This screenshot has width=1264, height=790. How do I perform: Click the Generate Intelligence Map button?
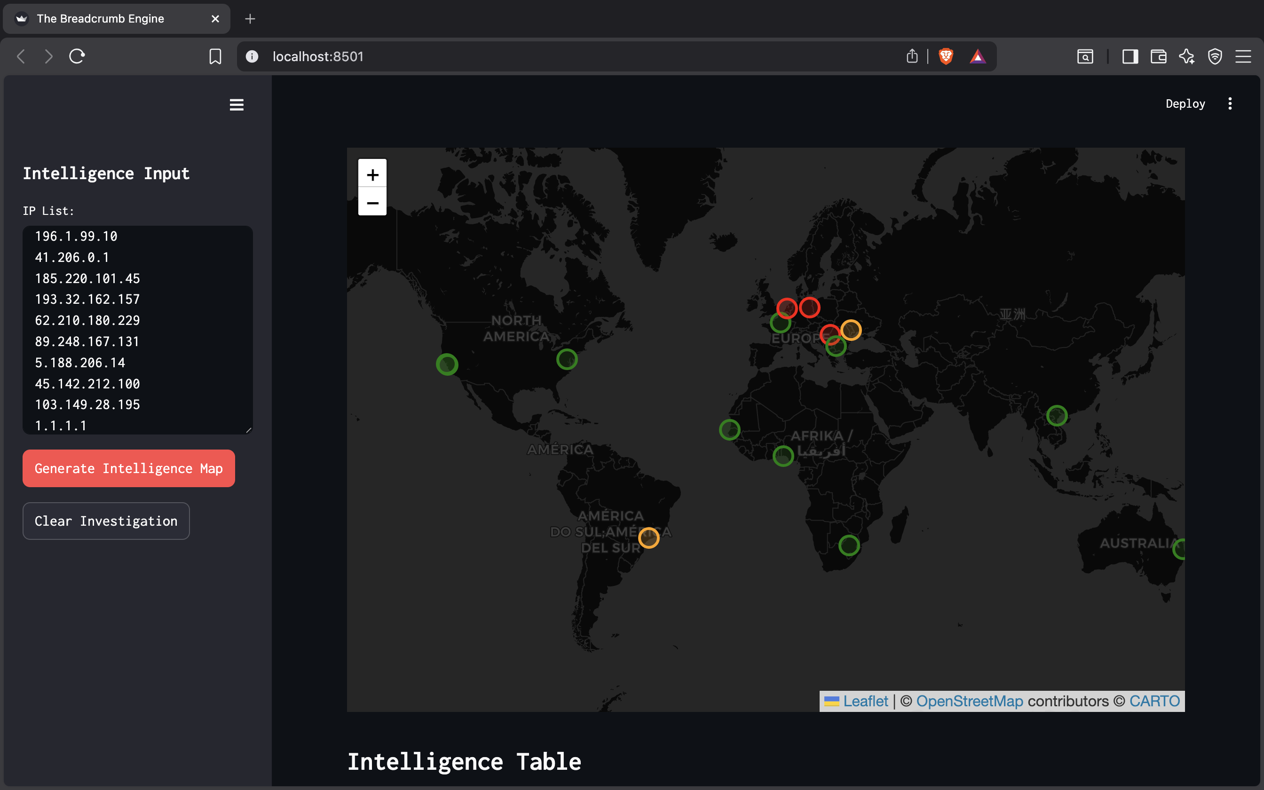[x=128, y=468]
